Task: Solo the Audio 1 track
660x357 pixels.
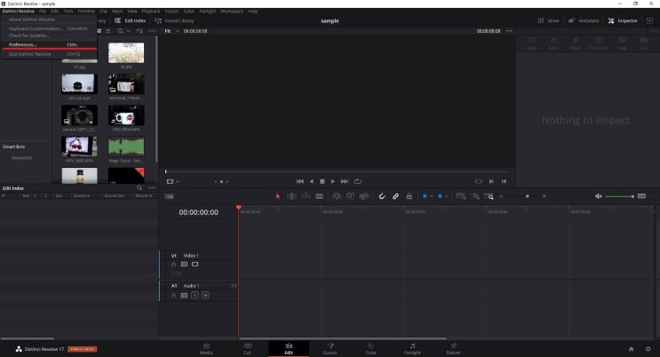Action: tap(195, 296)
